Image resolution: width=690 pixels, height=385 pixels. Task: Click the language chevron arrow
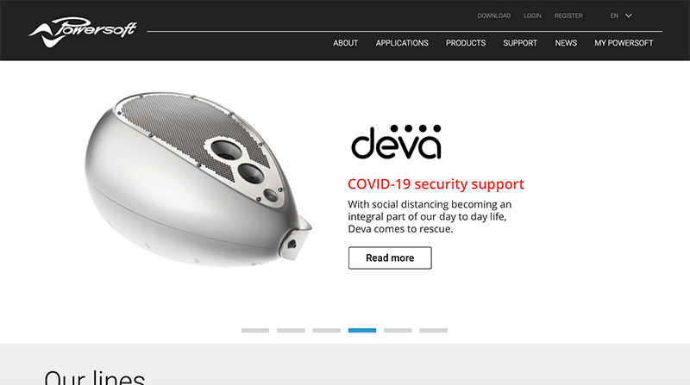(629, 16)
